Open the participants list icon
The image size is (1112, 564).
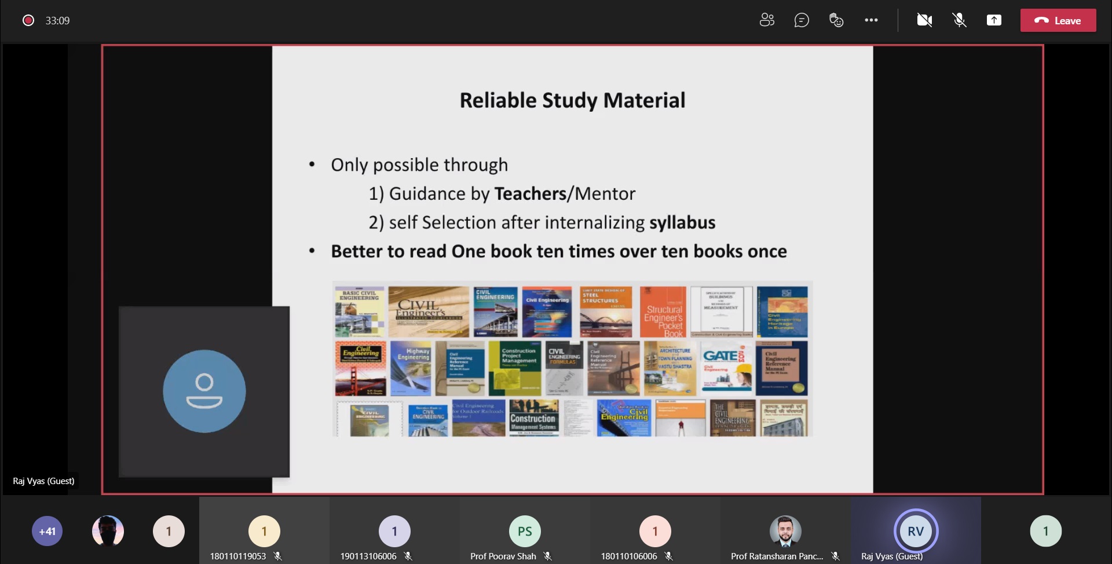point(767,20)
